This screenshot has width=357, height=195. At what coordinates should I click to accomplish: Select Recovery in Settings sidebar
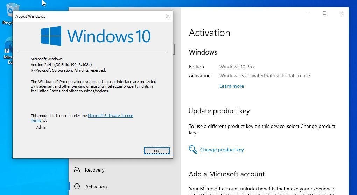tap(94, 170)
